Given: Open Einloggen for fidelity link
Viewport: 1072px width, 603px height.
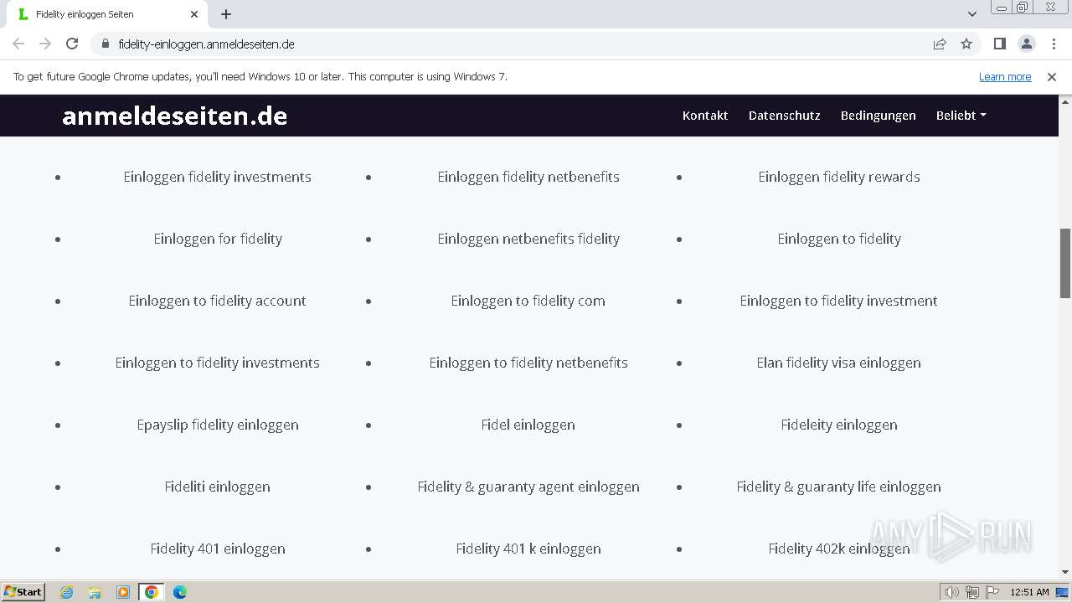Looking at the screenshot, I should tap(218, 239).
